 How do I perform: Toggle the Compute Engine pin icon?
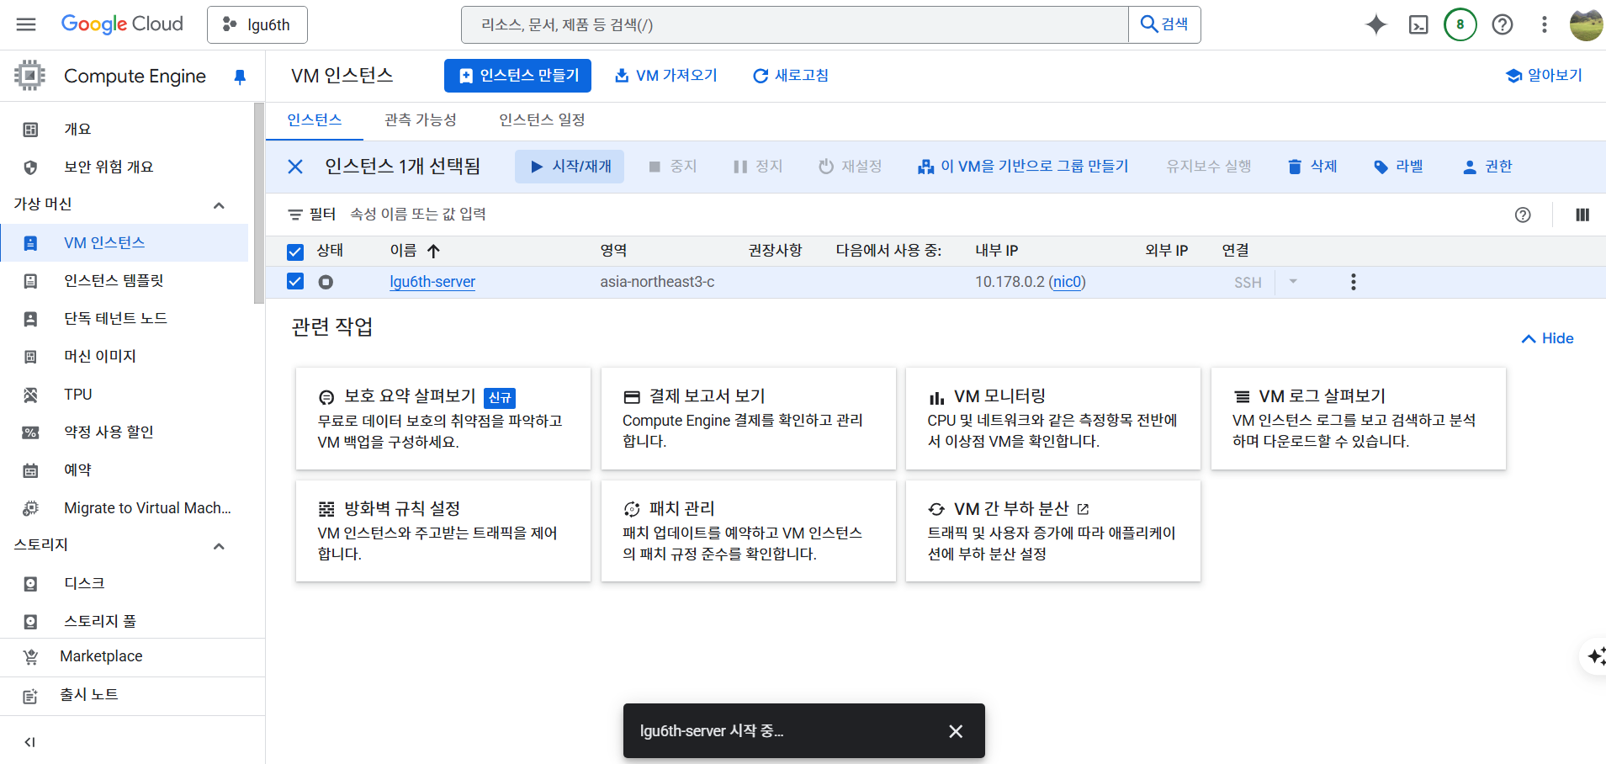(x=240, y=77)
